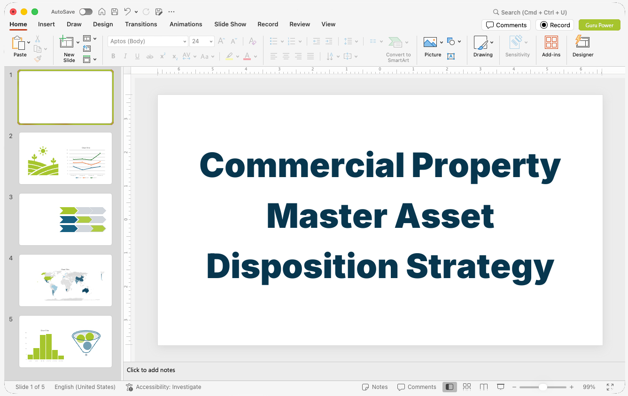Open the Transitions tab

141,24
